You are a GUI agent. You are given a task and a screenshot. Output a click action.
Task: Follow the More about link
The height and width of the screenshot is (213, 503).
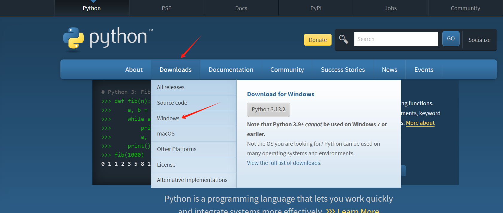click(420, 123)
